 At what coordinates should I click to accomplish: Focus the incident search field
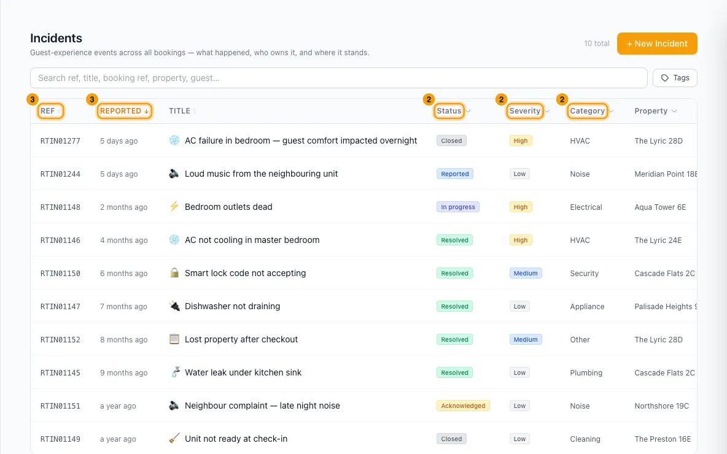338,78
